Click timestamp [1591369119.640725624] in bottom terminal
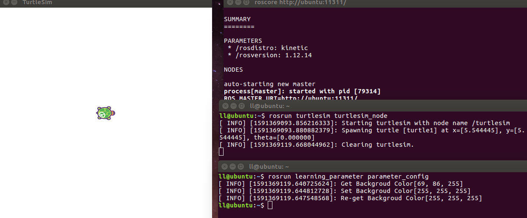This screenshot has width=527, height=218. pos(293,184)
